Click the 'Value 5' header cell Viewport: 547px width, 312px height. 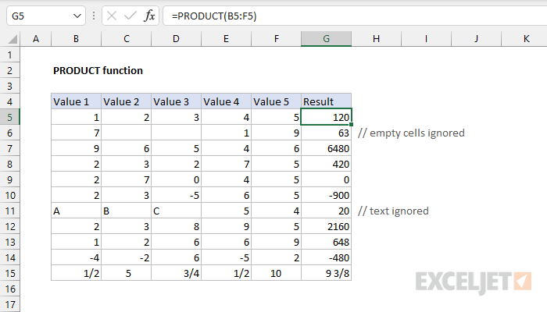tap(277, 101)
